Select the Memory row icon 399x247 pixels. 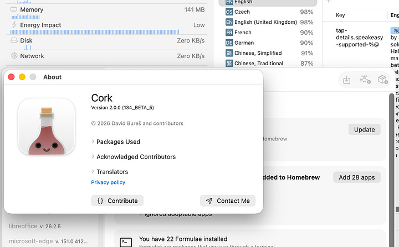click(14, 9)
